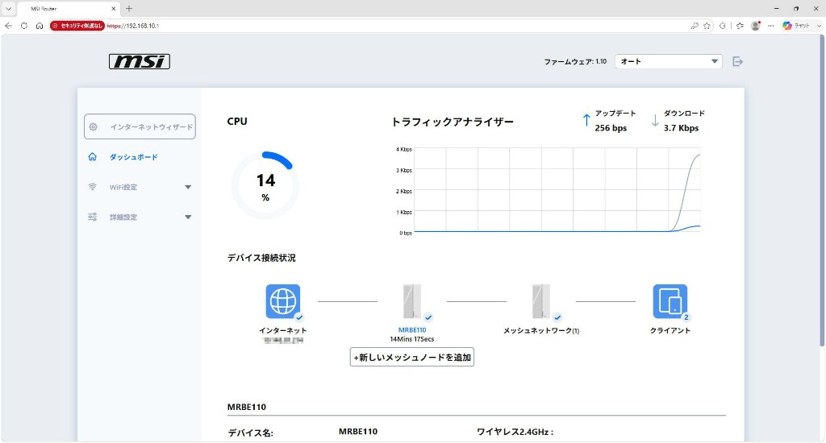Viewport: 826px width, 443px height.
Task: Select the MRBE110 router device icon
Action: pyautogui.click(x=412, y=301)
